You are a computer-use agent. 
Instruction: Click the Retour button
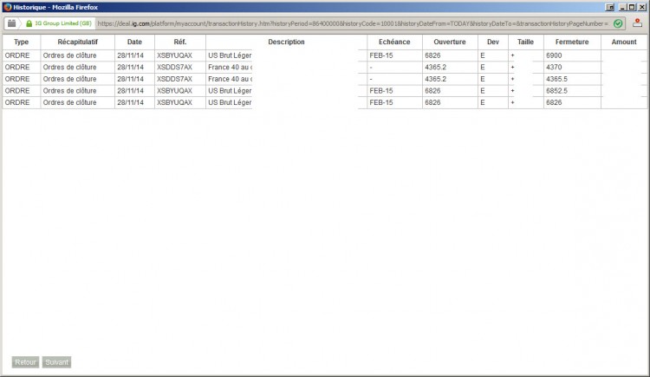(25, 362)
